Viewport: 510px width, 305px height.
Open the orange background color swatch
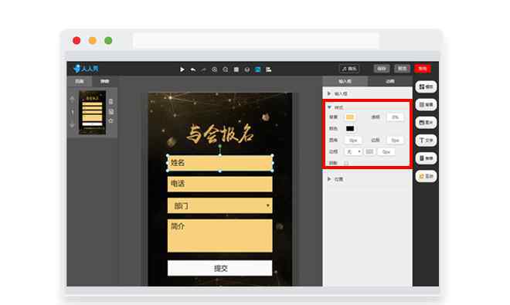[x=350, y=117]
